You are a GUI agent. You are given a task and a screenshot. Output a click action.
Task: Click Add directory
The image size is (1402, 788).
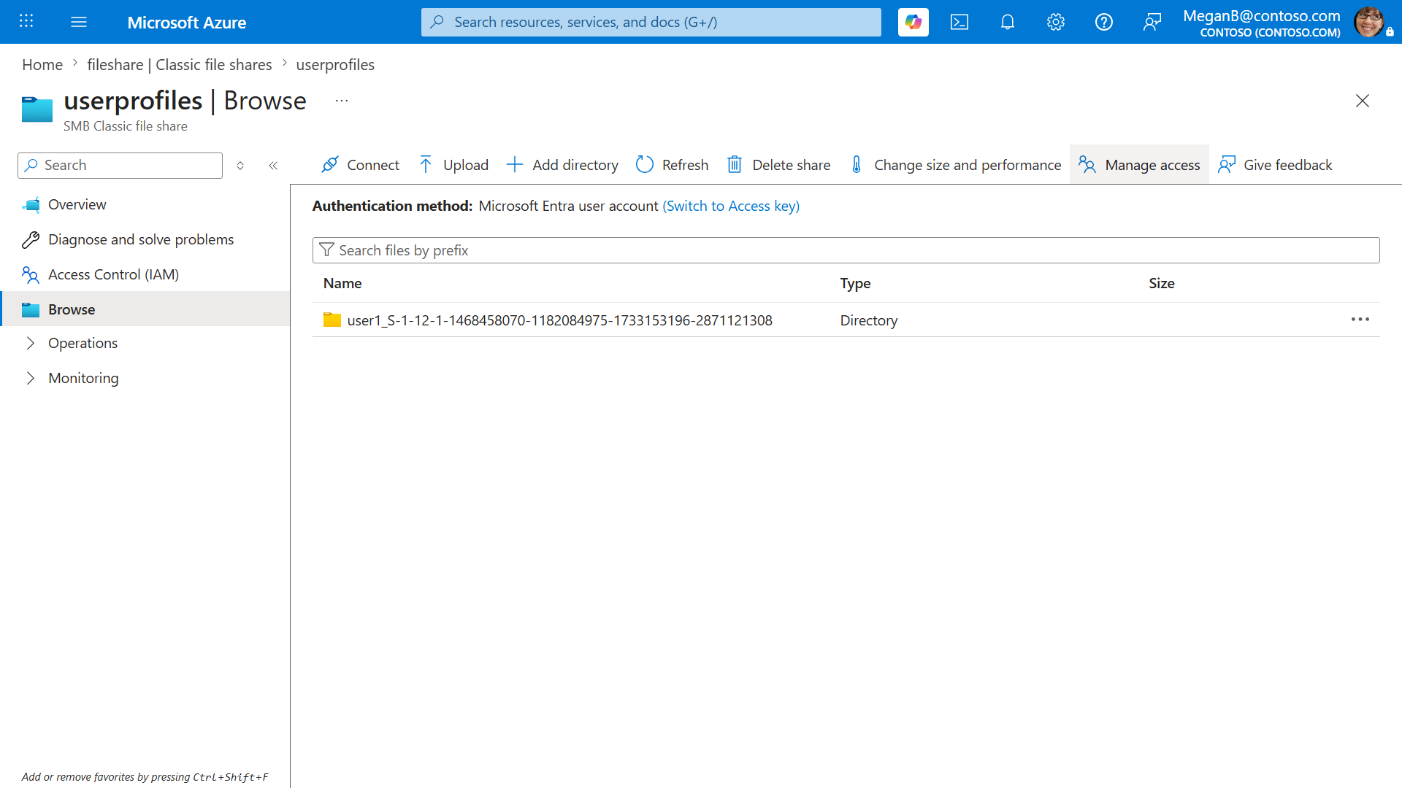click(x=562, y=165)
